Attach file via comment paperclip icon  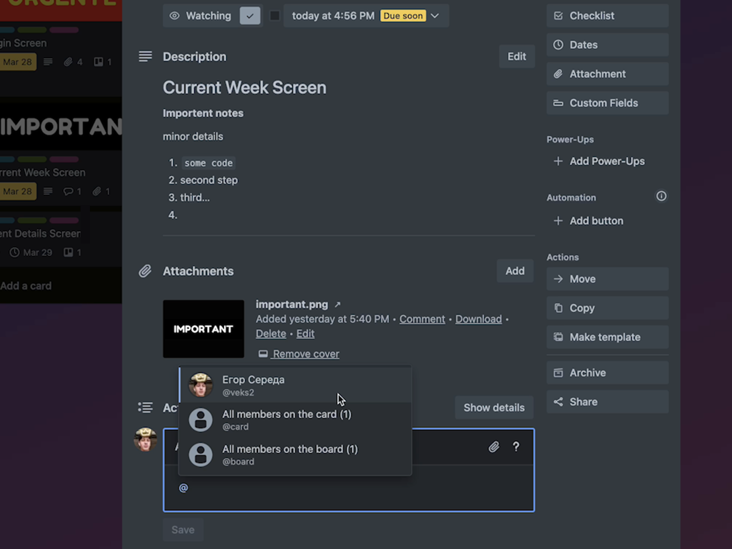pyautogui.click(x=494, y=447)
